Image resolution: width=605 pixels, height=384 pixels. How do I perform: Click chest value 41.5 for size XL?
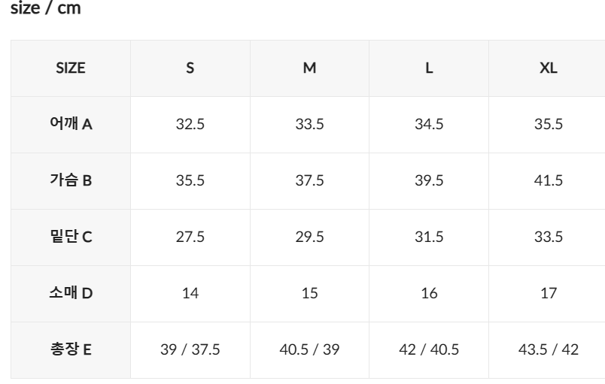(548, 180)
